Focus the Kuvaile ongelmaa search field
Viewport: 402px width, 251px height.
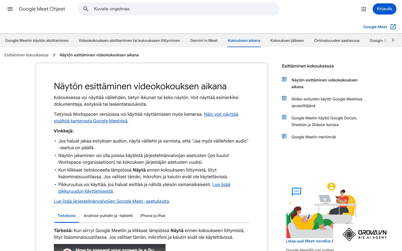(x=179, y=9)
